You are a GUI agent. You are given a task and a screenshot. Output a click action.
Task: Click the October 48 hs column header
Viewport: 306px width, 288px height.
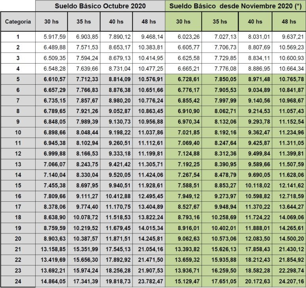coord(149,21)
